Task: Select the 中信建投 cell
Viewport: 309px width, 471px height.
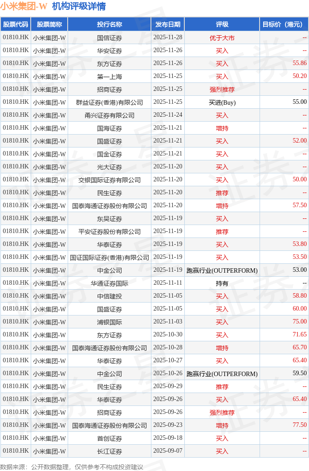Action: pos(110,296)
